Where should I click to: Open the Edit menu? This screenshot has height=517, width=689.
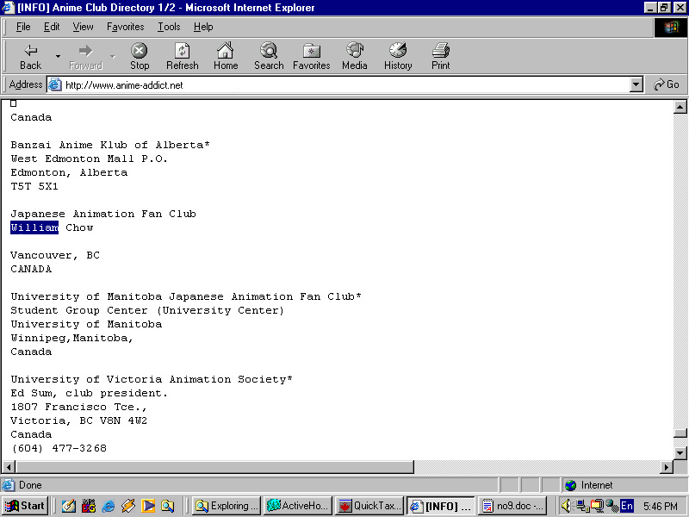(52, 27)
